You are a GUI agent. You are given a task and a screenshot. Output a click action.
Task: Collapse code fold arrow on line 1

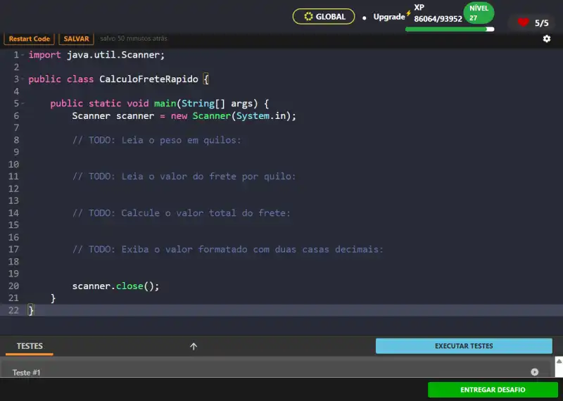click(23, 55)
